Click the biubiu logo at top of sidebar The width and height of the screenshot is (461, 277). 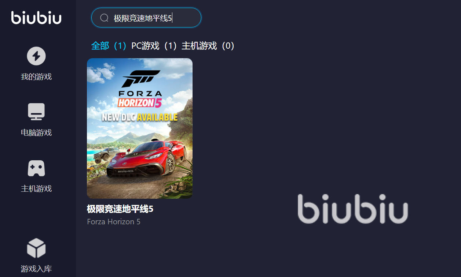pos(36,18)
